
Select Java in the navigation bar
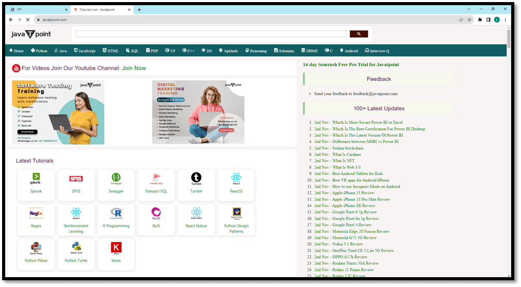click(61, 51)
